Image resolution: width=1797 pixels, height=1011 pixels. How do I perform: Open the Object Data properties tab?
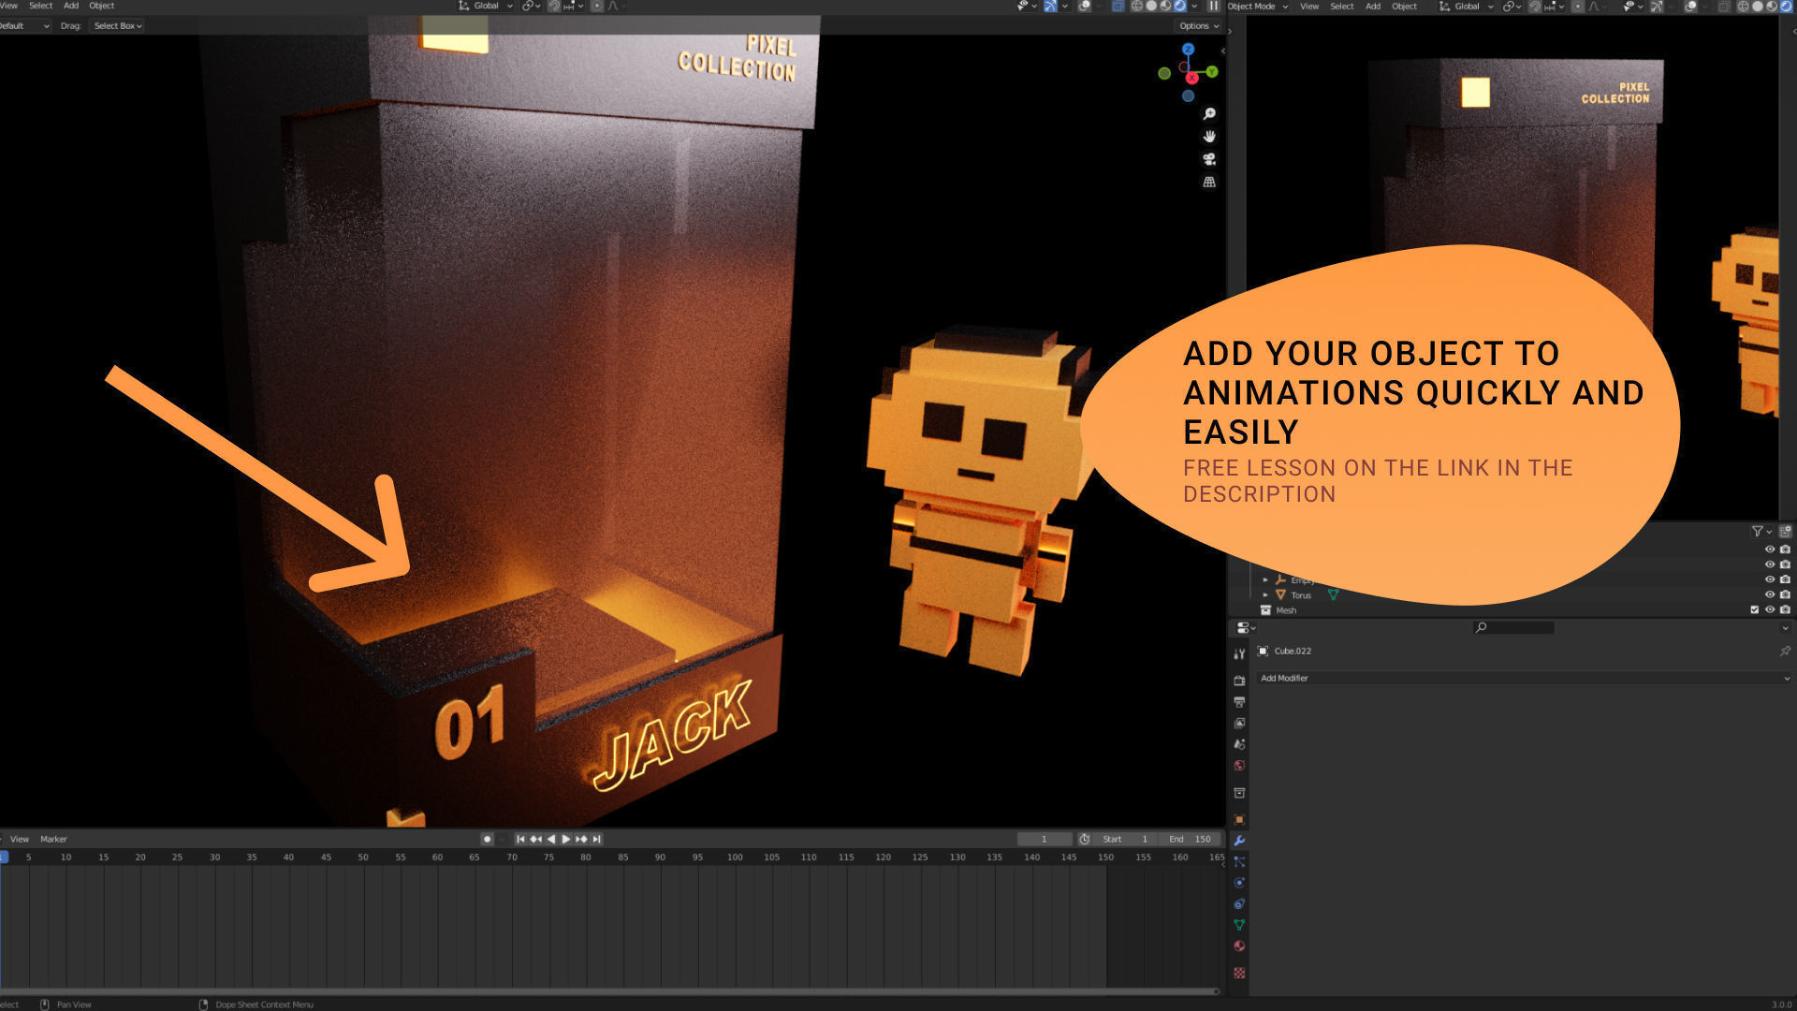click(x=1239, y=925)
